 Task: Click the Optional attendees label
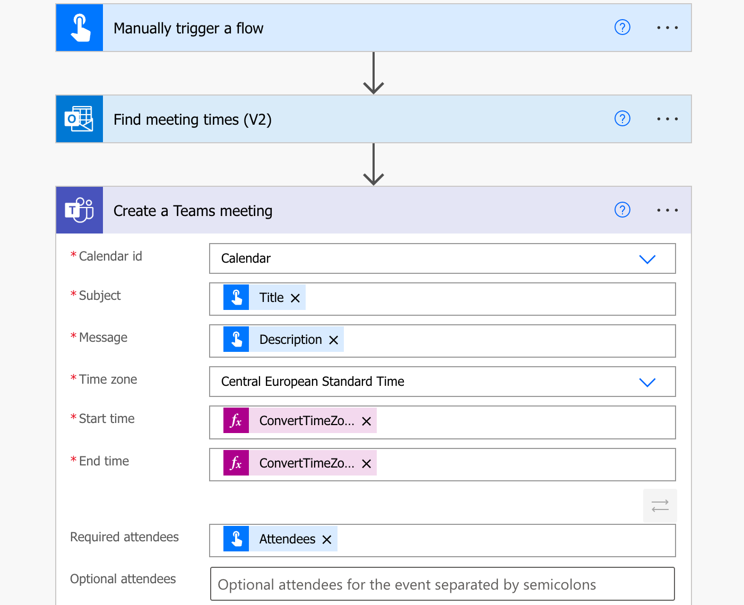[x=123, y=579]
